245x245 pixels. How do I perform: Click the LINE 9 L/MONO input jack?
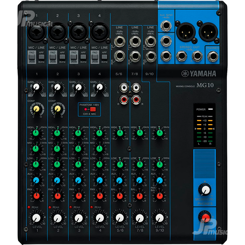coord(151,41)
